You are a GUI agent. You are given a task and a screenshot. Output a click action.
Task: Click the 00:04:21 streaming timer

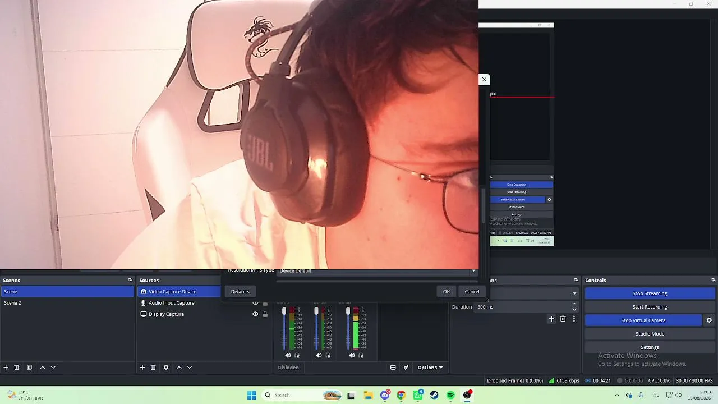coord(598,381)
